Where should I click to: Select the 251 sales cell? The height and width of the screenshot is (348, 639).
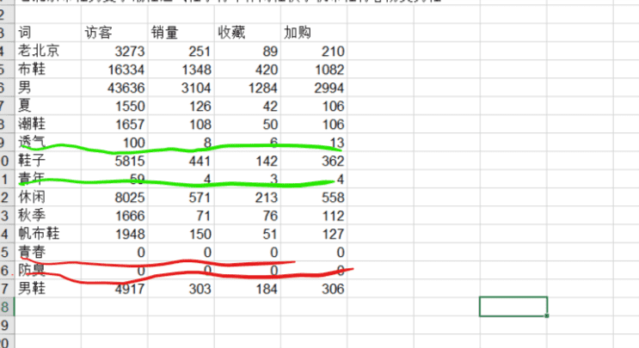[x=181, y=51]
